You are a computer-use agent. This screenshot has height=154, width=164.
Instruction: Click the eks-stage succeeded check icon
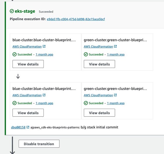[12, 11]
